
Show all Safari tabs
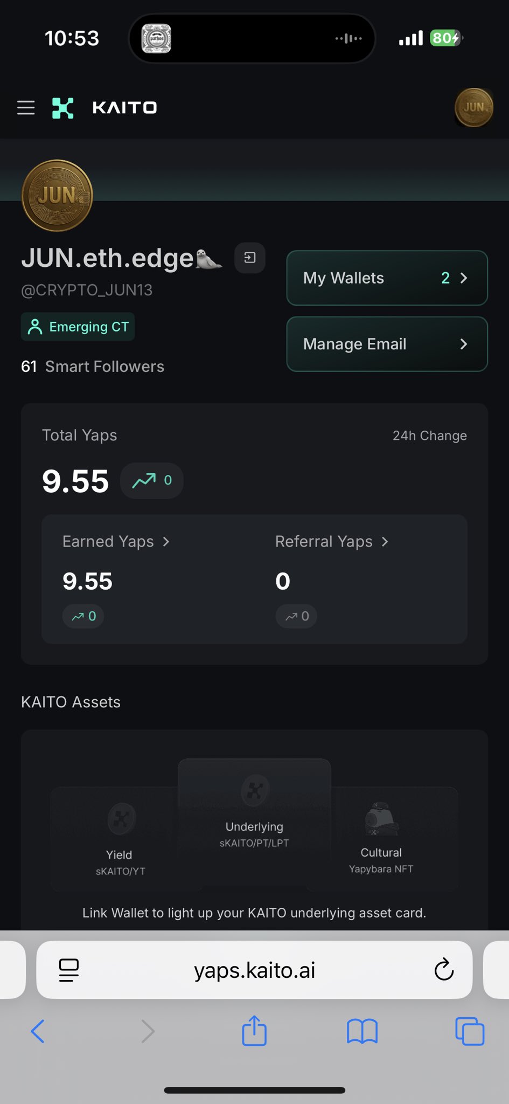(470, 1031)
